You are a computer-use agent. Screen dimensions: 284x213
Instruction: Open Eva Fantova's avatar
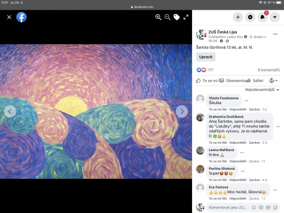point(200,188)
